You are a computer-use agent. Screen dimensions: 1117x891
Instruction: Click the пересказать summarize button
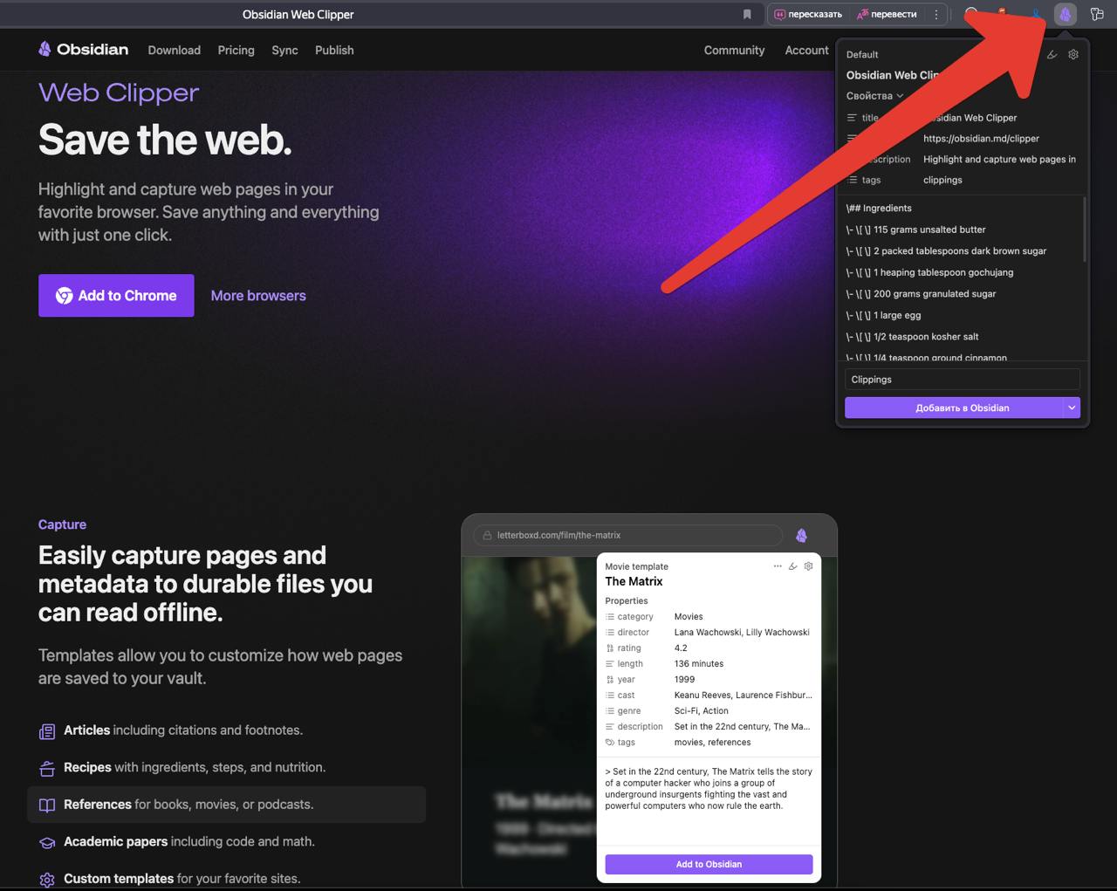pyautogui.click(x=808, y=14)
